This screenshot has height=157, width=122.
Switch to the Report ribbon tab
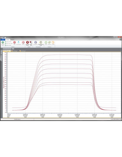click(x=12, y=40)
